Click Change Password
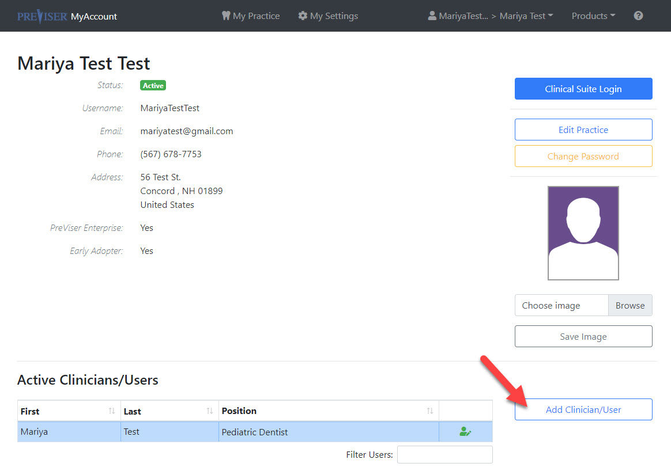671x471 pixels. (583, 155)
